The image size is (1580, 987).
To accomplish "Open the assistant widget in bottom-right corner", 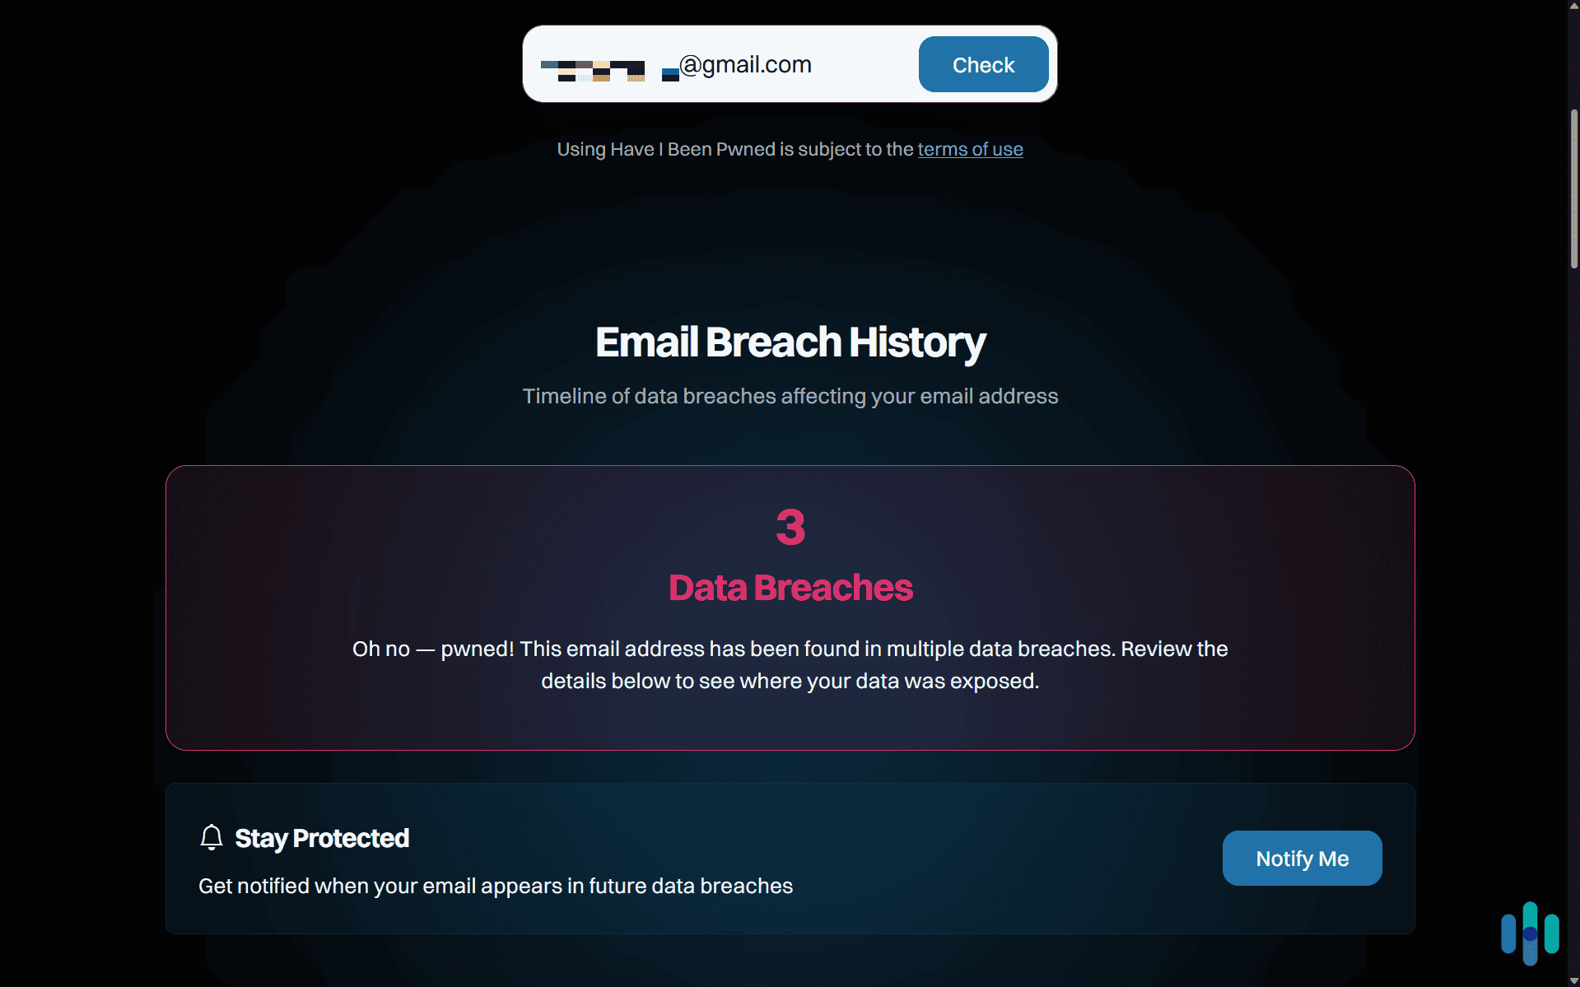I will (1530, 934).
